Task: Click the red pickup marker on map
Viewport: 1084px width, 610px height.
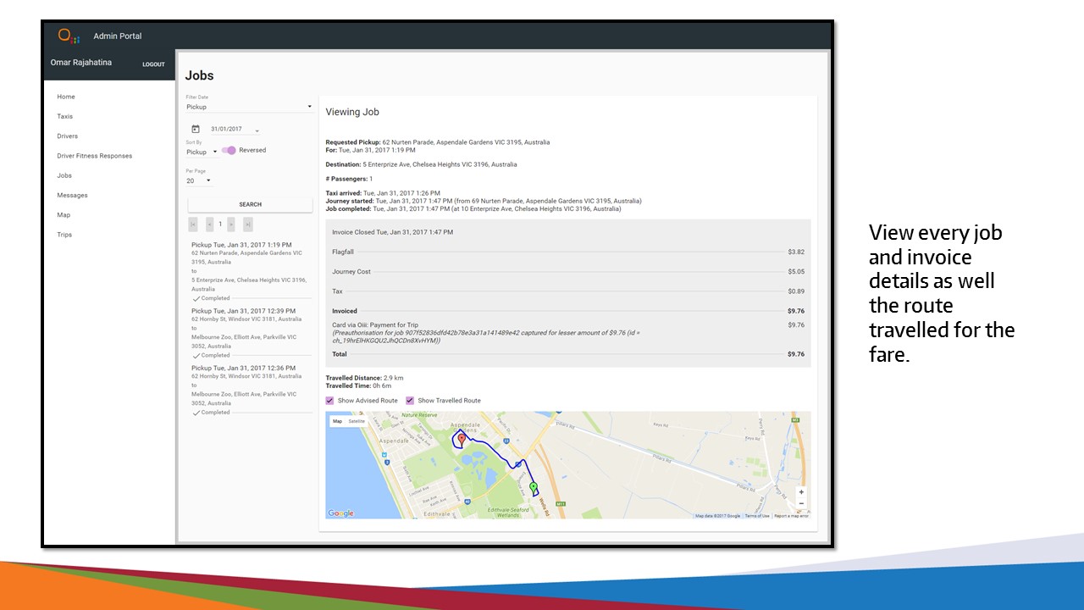Action: click(x=462, y=438)
